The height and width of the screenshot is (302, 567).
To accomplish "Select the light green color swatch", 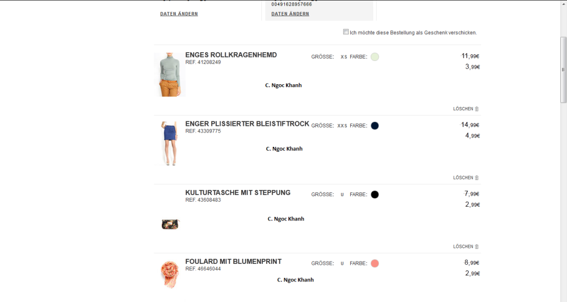I will point(375,57).
